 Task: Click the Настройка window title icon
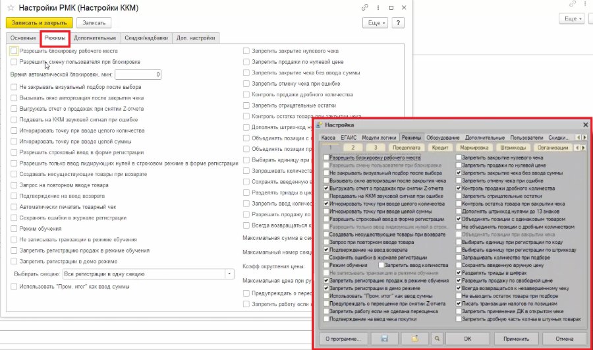(x=319, y=125)
